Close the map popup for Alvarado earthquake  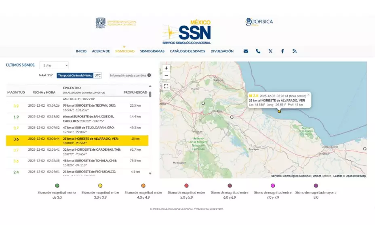coord(308,95)
